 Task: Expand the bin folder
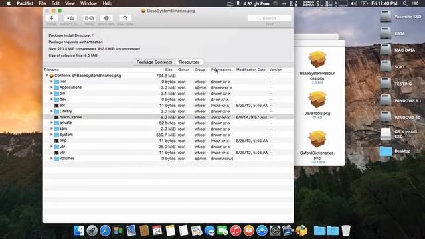point(52,94)
